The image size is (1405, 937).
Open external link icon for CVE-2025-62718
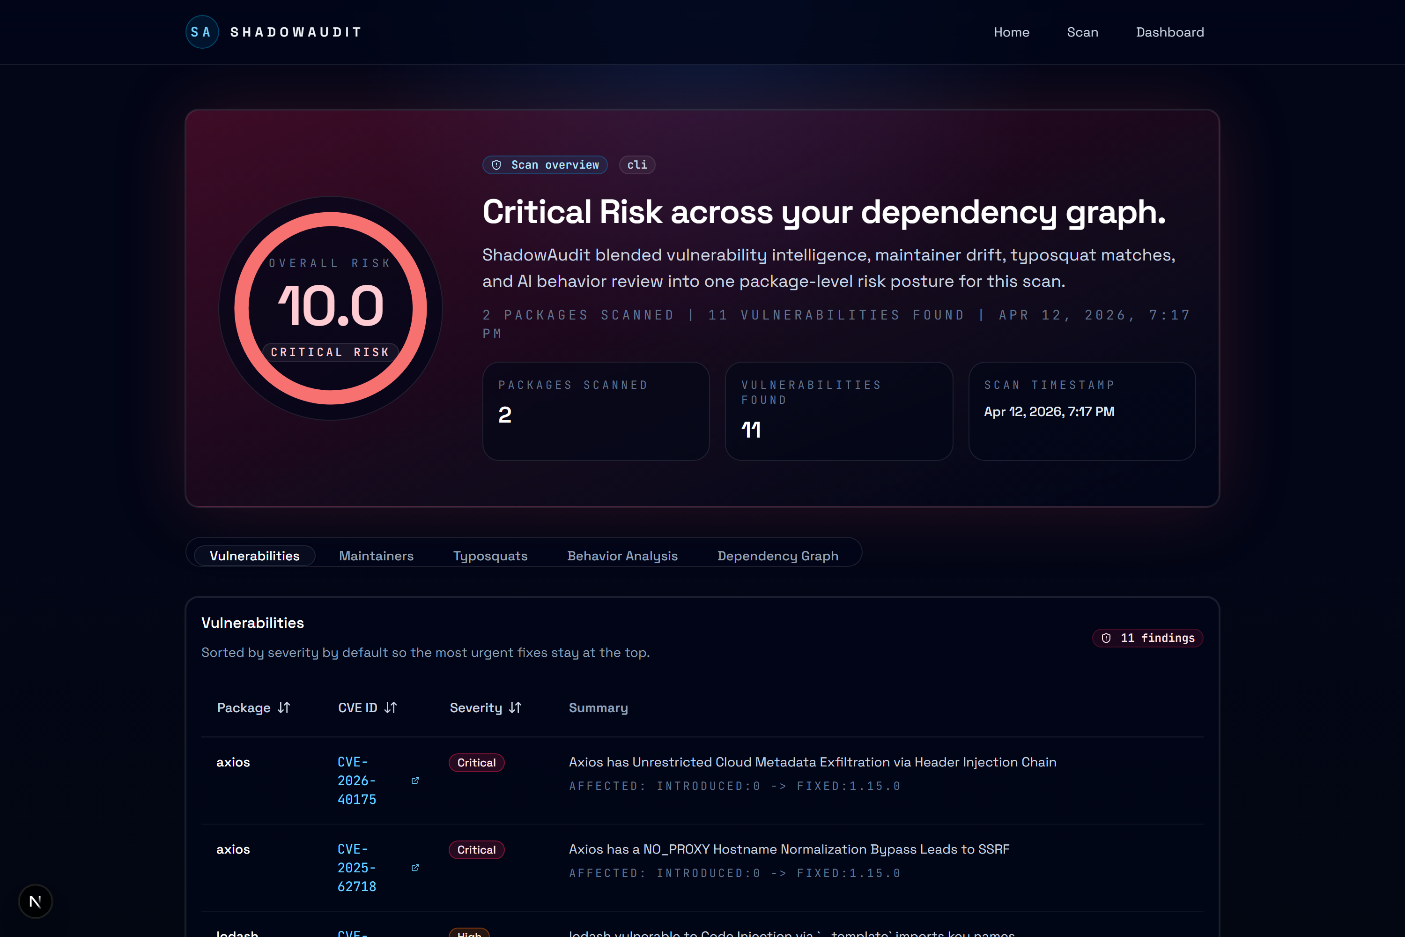(415, 868)
